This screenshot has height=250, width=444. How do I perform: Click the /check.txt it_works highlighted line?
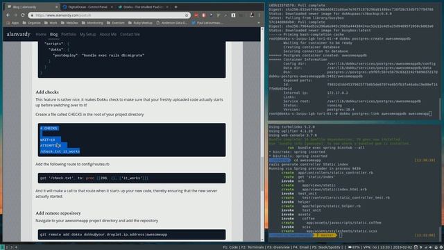[60, 151]
